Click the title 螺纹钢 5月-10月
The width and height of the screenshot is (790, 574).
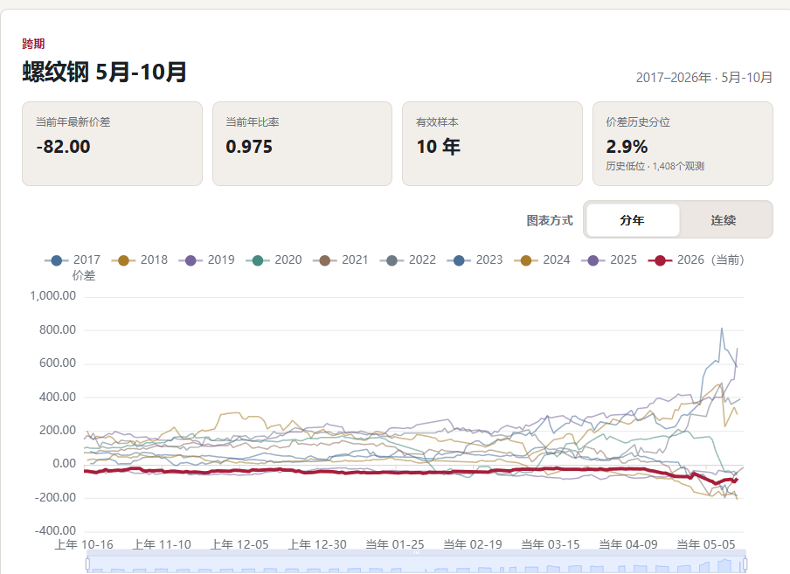[104, 72]
